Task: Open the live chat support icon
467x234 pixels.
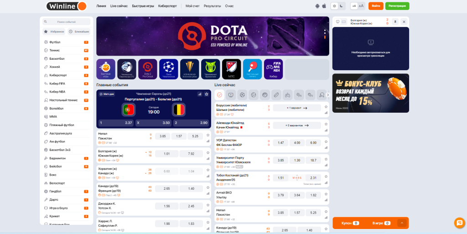Action: point(459,223)
